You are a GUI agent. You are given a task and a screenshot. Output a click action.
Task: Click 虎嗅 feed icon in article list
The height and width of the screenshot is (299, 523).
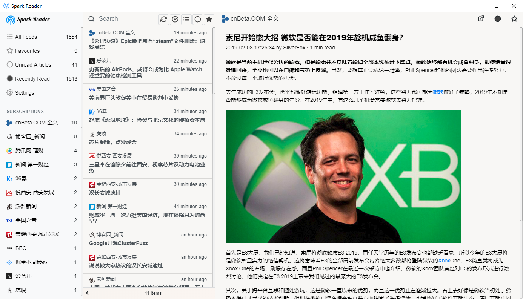92,134
